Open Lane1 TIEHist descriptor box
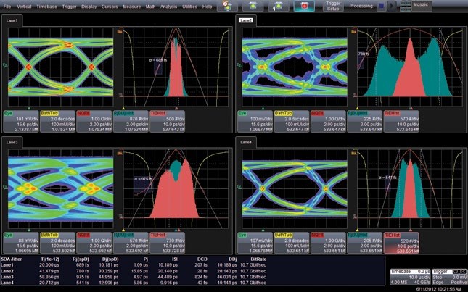468x292 pixels. coord(167,121)
